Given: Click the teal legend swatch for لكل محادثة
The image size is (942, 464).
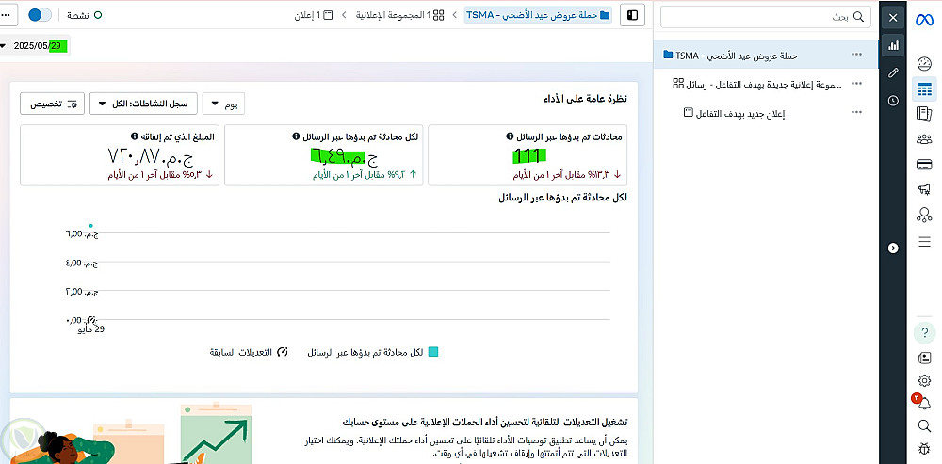Looking at the screenshot, I should click(432, 352).
